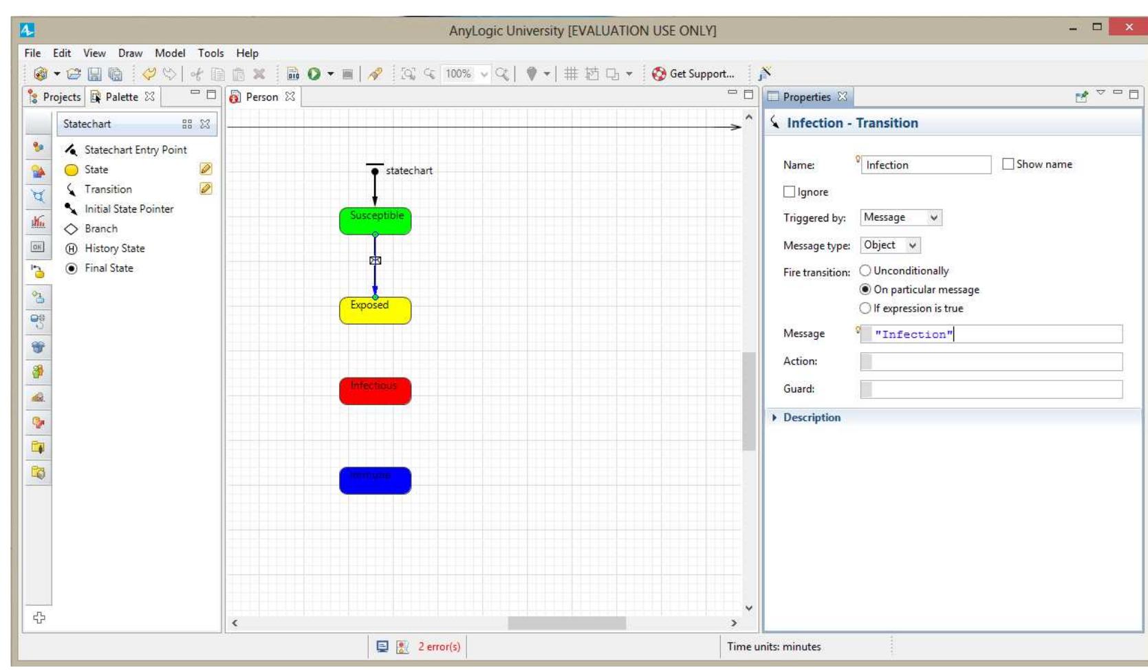Switch to the Projects tab
Viewport: 1148px width, 670px height.
(54, 97)
